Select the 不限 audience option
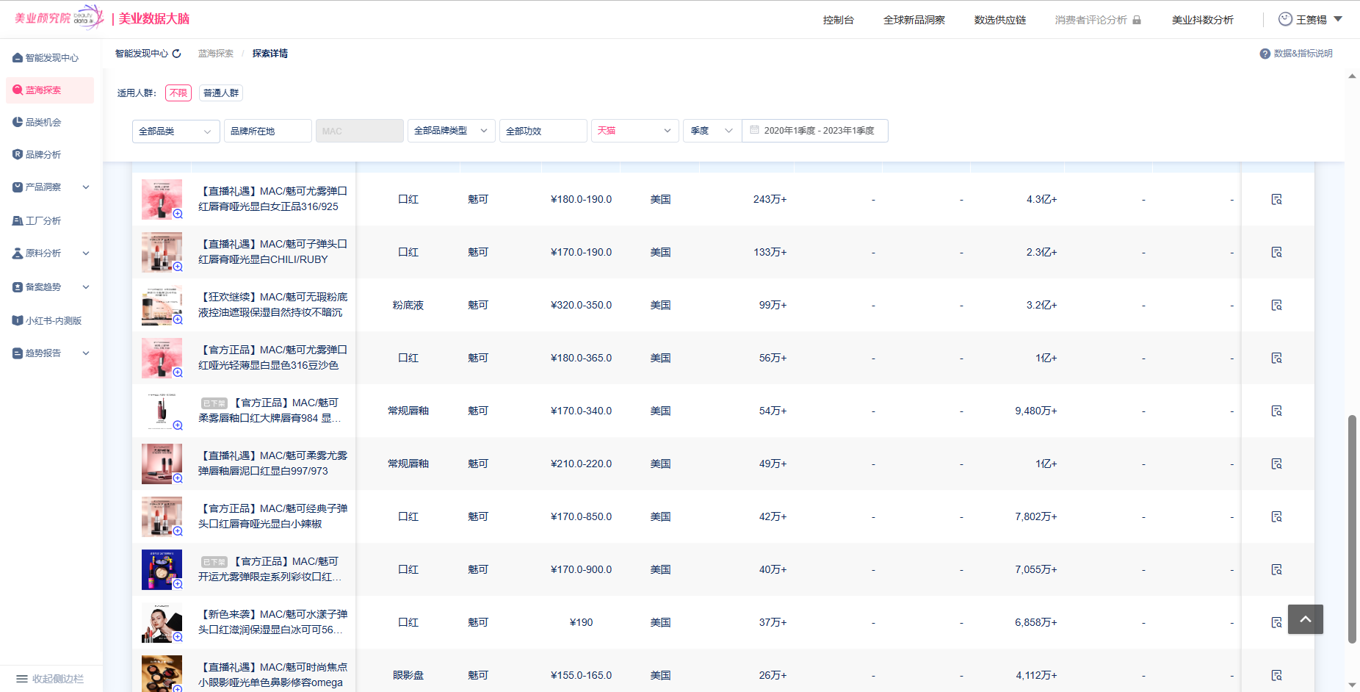The height and width of the screenshot is (692, 1360). pos(178,93)
